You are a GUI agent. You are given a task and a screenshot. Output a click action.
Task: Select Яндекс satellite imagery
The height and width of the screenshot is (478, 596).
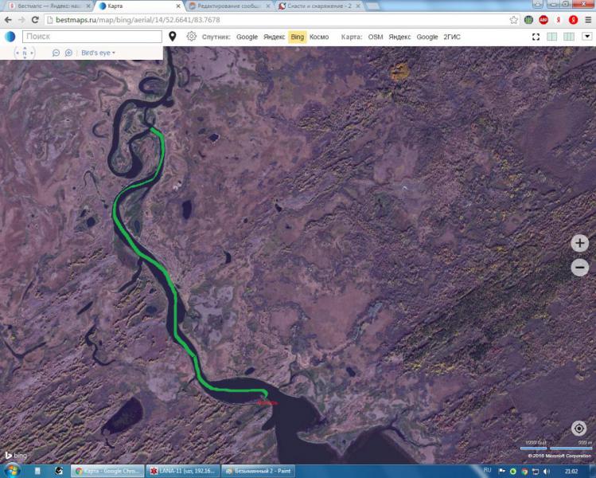[274, 37]
